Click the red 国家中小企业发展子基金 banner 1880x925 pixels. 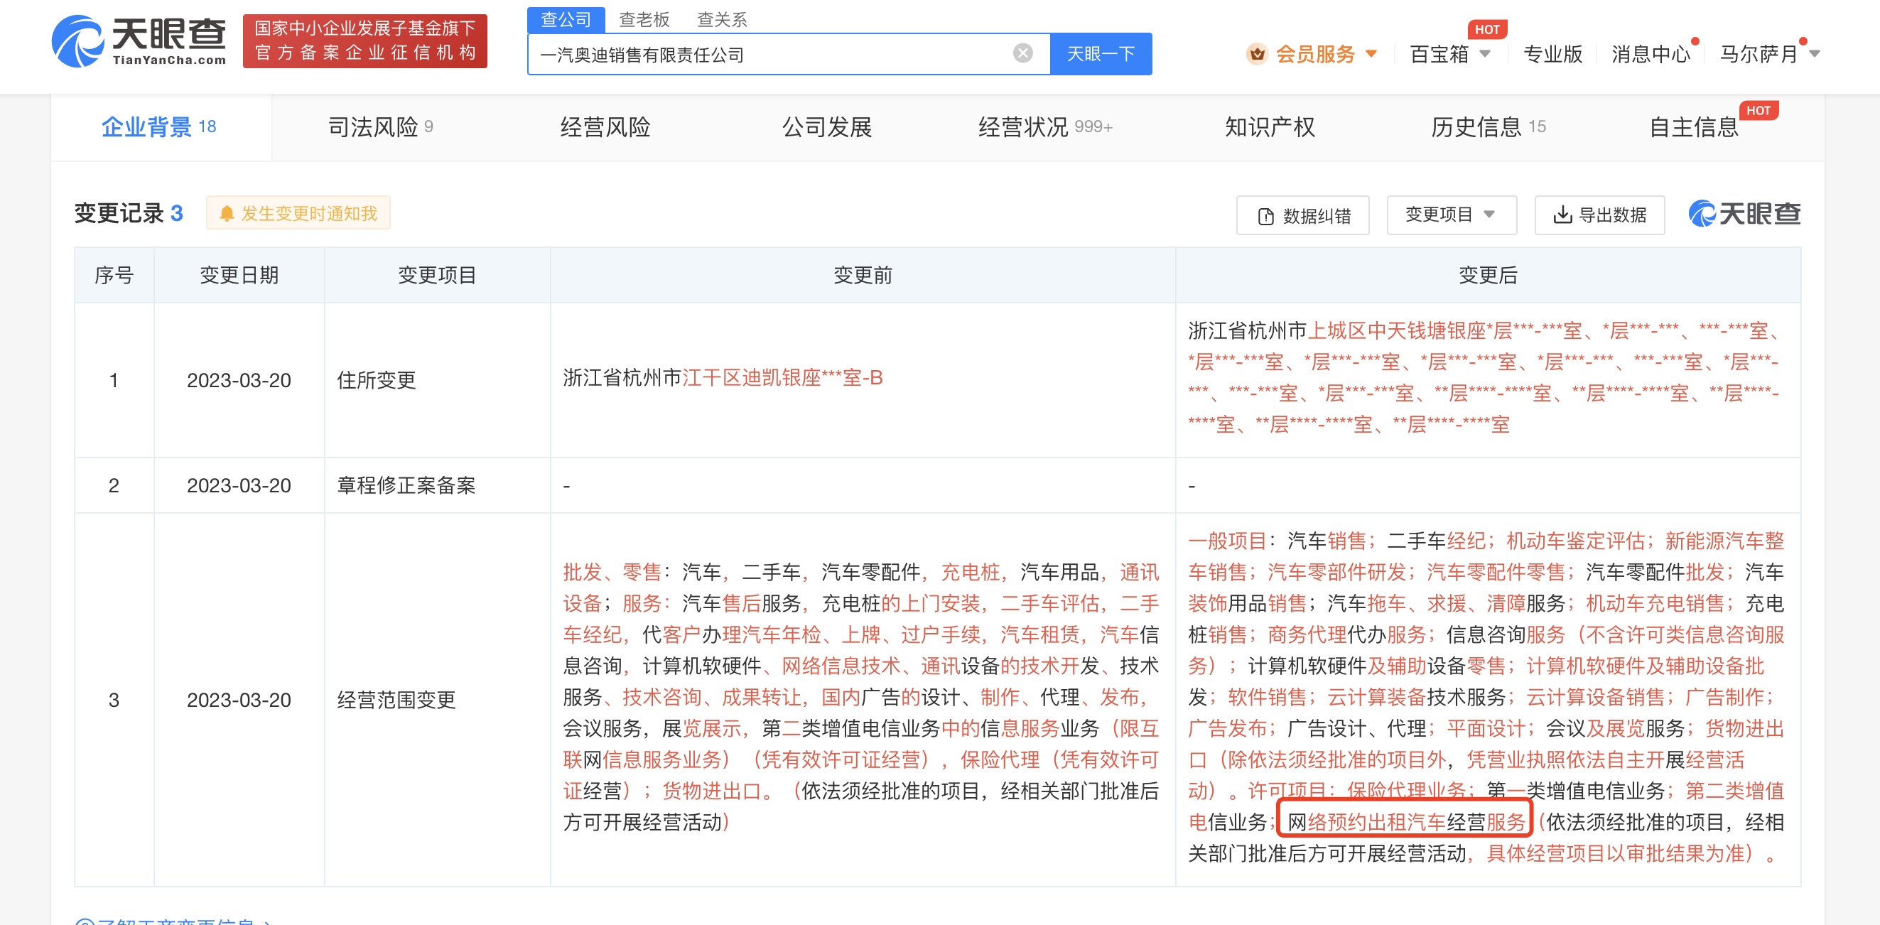click(365, 41)
